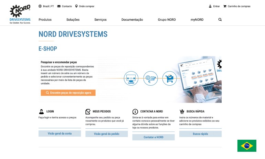
Task: Click the Pesquisar e encomendar peças heading
Action: pyautogui.click(x=59, y=62)
